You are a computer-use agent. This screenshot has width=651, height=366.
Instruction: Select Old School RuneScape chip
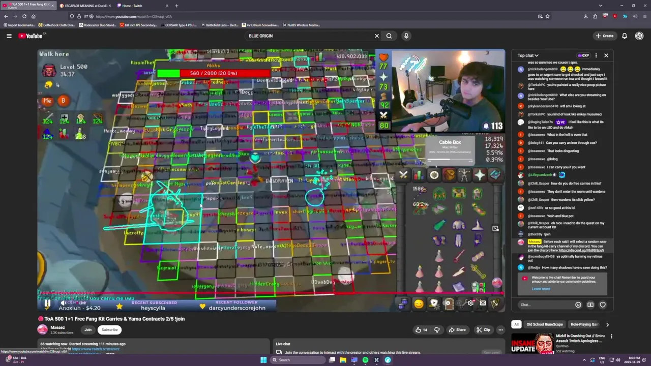click(545, 324)
